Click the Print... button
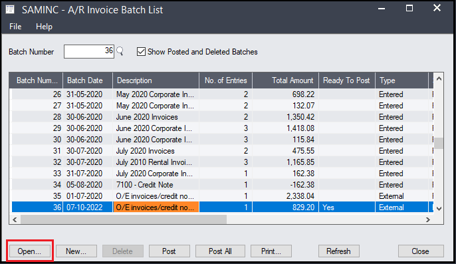 click(x=271, y=251)
